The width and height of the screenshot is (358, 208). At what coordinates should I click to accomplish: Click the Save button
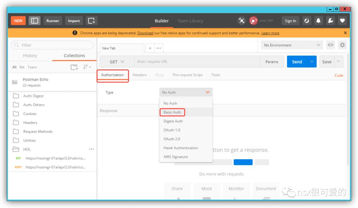(x=327, y=62)
